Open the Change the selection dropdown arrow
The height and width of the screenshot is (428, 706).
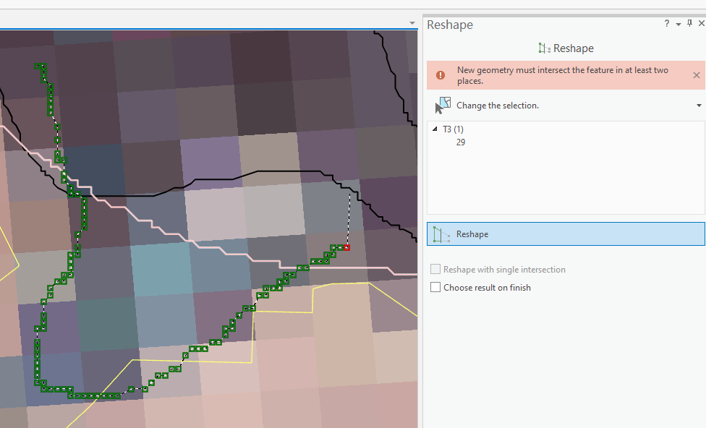699,106
